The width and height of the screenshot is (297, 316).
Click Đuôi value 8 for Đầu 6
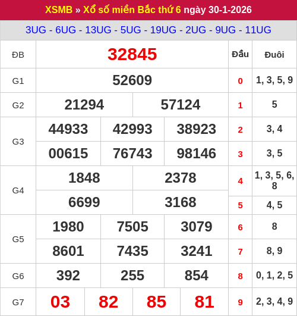pos(274,226)
